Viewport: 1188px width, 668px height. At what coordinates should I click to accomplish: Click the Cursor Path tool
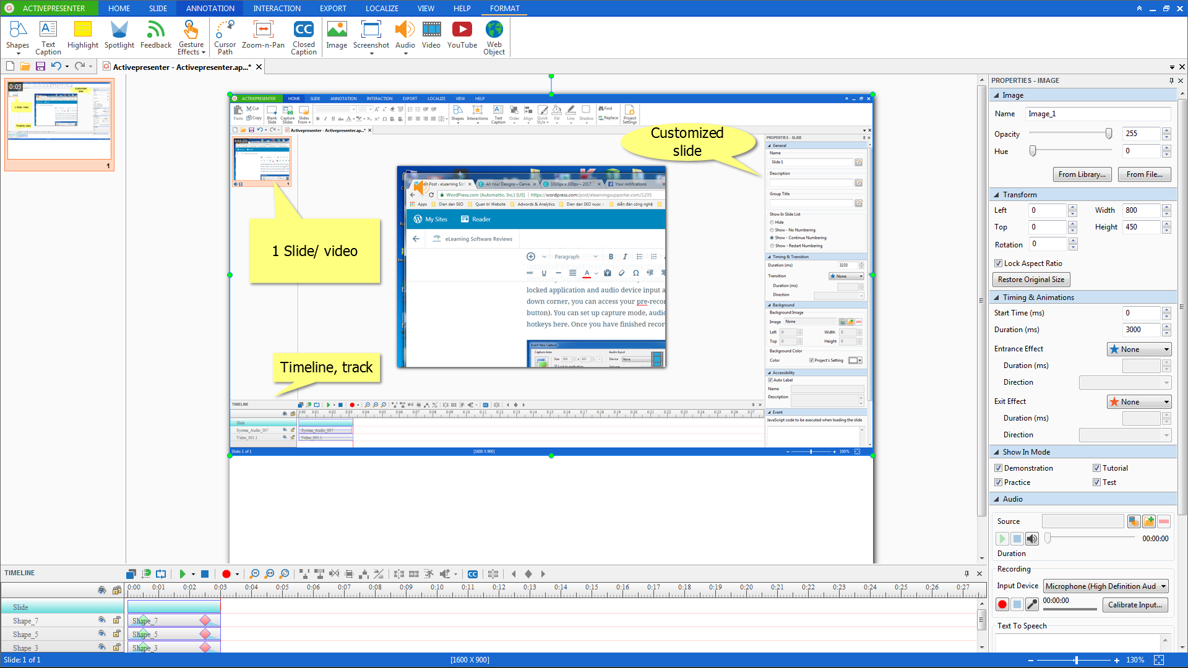225,37
